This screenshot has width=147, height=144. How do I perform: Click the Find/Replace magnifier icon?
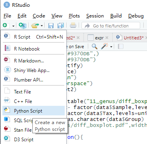click(95, 47)
